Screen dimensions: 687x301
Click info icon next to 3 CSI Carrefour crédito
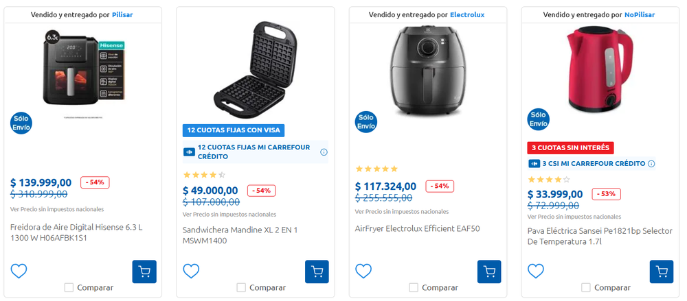[651, 163]
